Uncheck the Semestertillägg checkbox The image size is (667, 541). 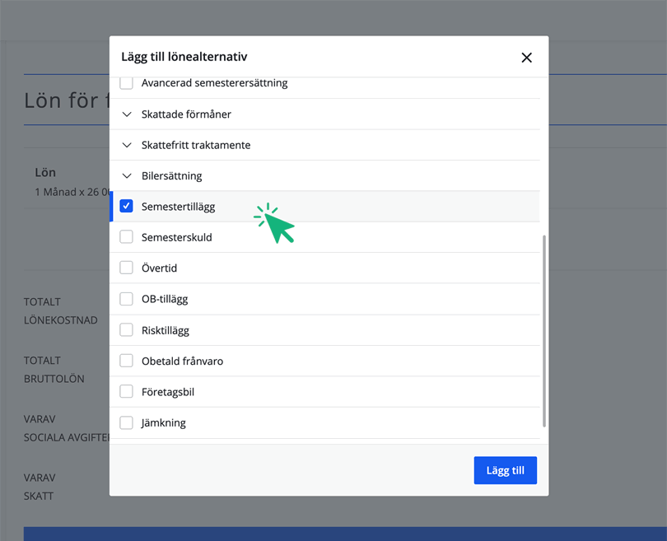(127, 206)
